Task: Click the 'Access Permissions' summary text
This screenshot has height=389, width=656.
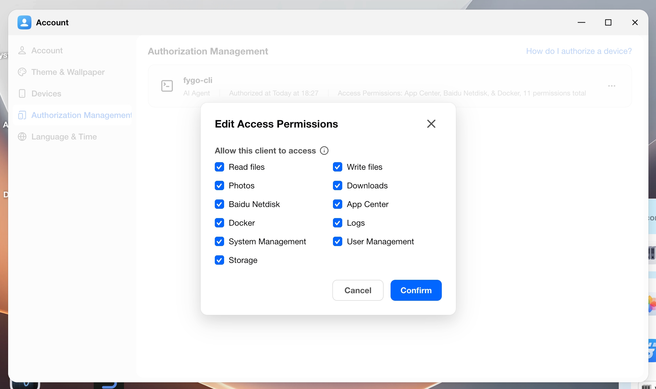Action: [462, 93]
